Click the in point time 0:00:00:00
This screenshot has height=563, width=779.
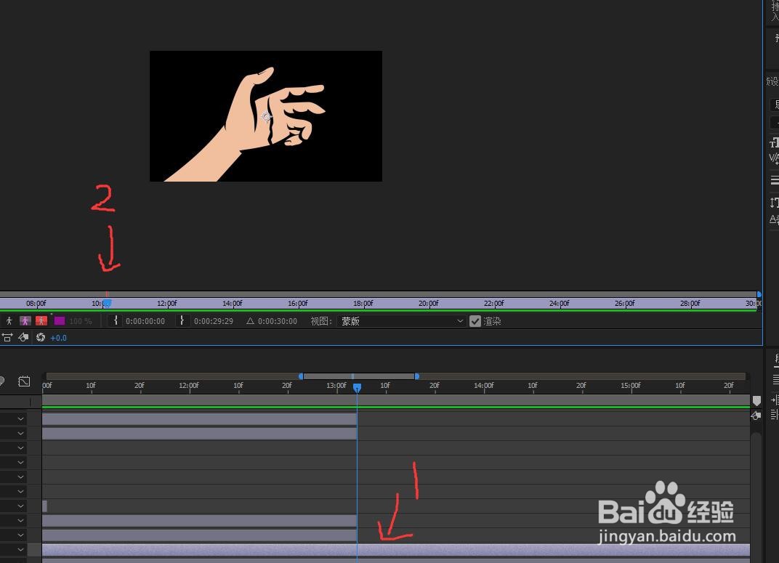tap(145, 321)
